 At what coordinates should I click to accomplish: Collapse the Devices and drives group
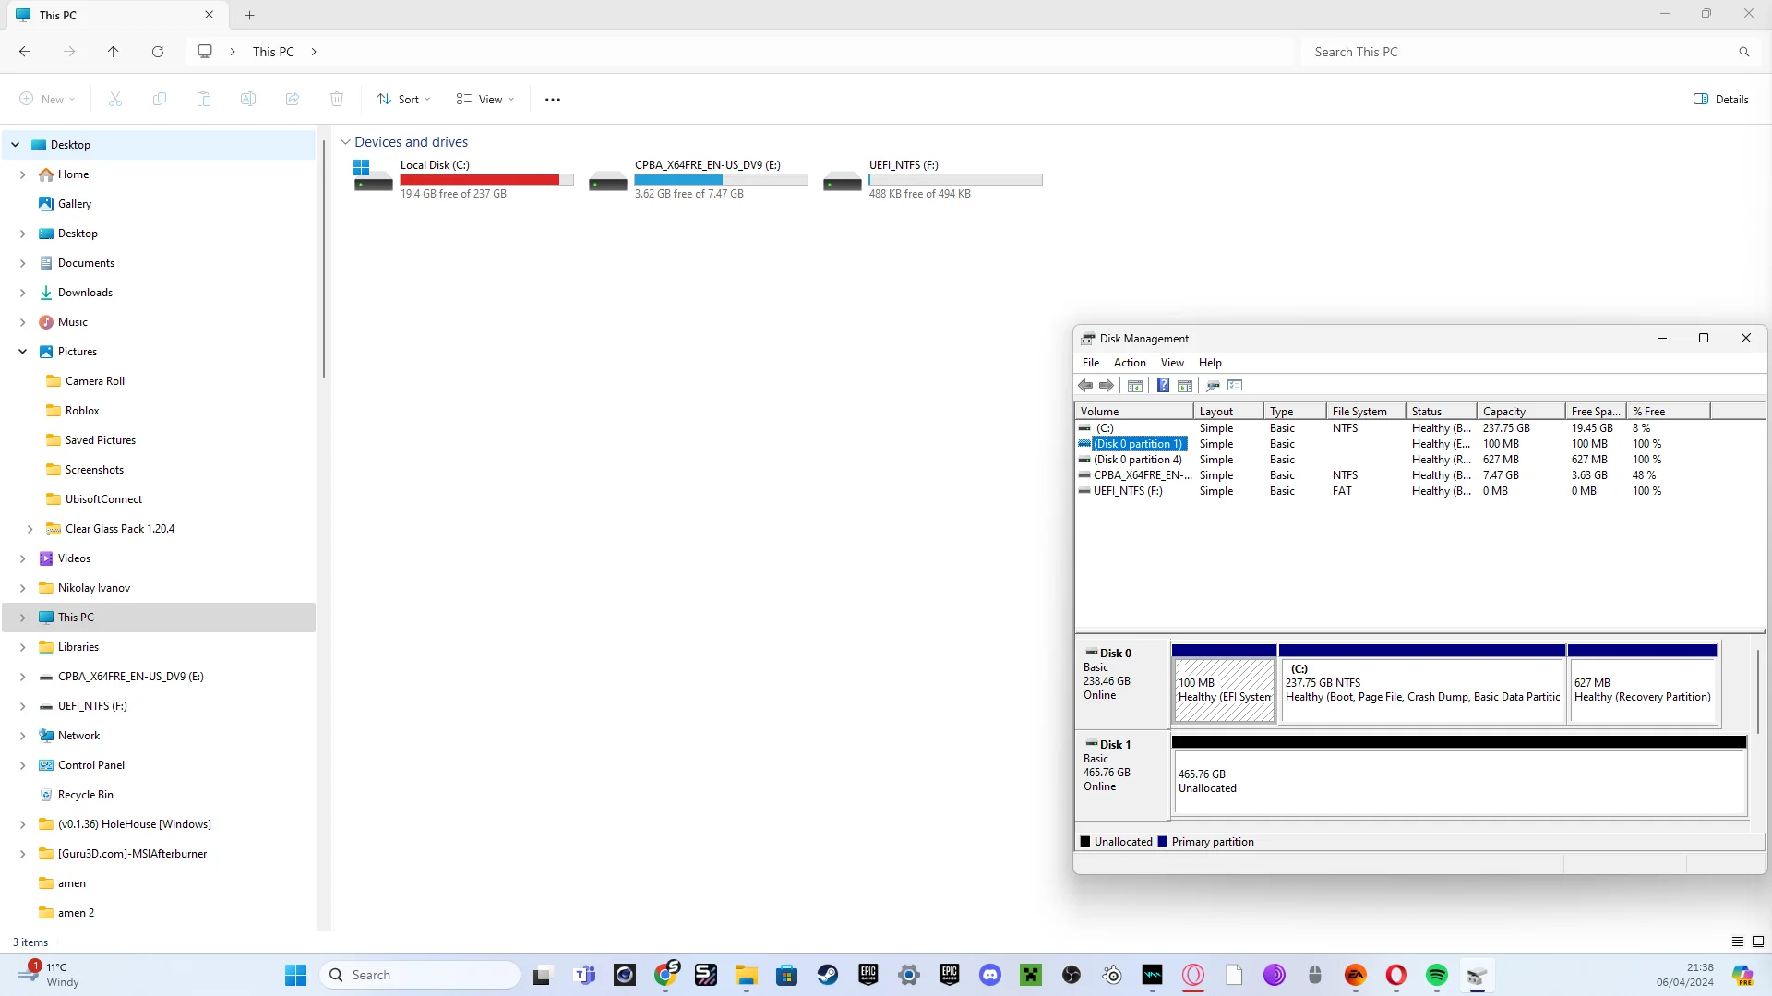[346, 142]
